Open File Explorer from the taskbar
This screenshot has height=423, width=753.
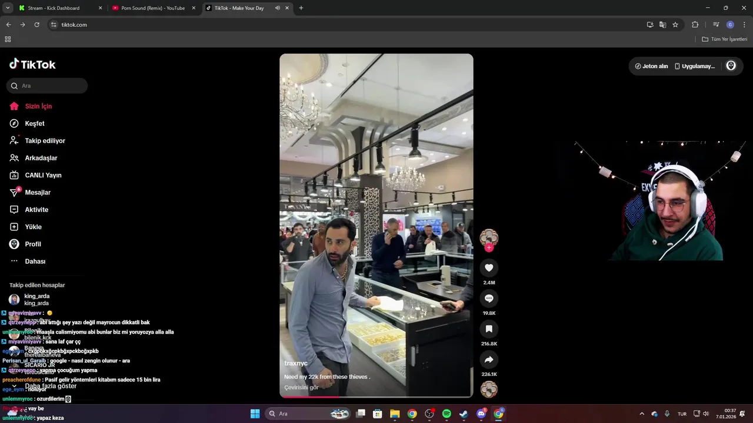[395, 414]
